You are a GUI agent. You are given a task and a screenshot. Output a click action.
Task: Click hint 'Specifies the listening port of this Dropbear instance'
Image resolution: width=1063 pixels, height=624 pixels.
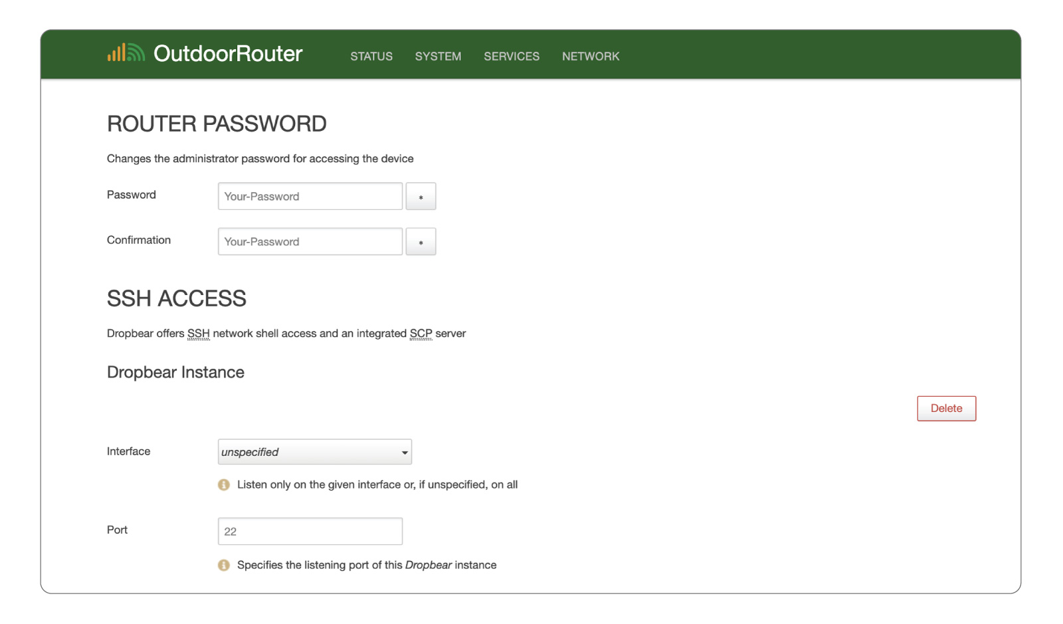click(367, 565)
